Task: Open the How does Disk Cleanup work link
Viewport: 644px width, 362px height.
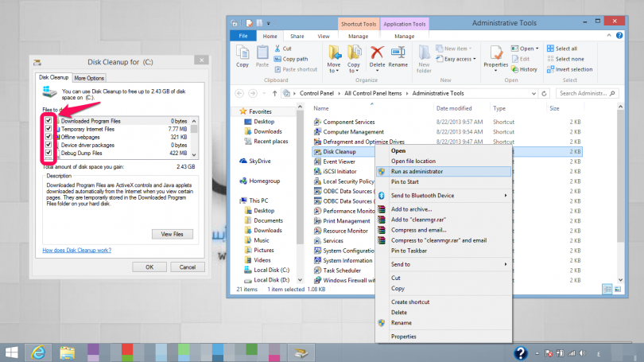Action: pyautogui.click(x=77, y=250)
